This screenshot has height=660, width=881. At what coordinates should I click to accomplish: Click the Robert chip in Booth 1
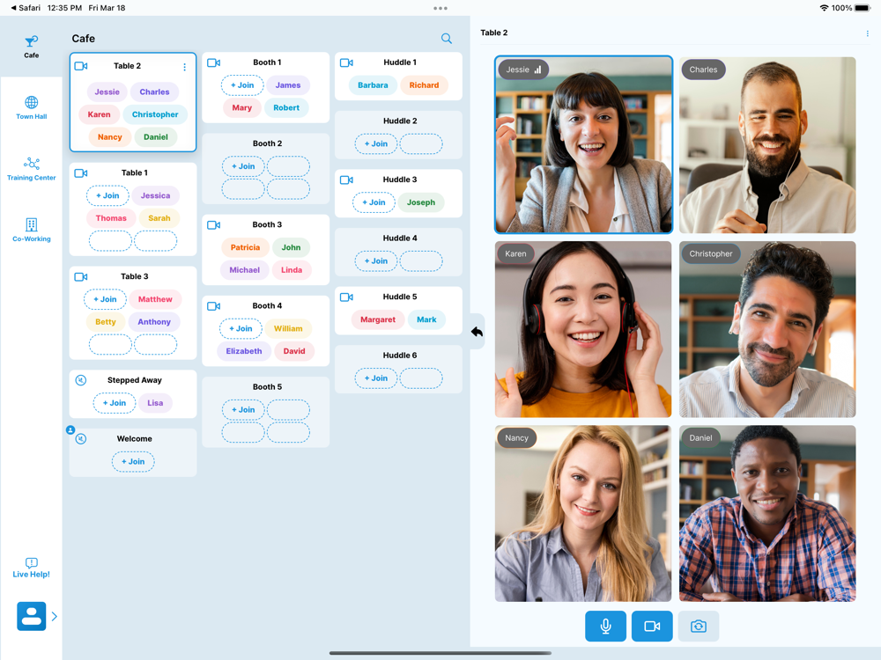(286, 107)
